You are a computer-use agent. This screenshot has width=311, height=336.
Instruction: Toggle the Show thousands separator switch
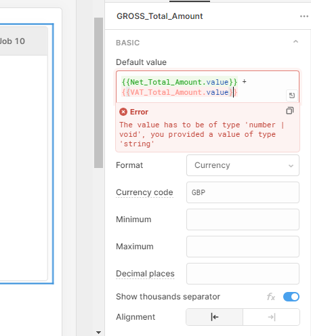291,297
